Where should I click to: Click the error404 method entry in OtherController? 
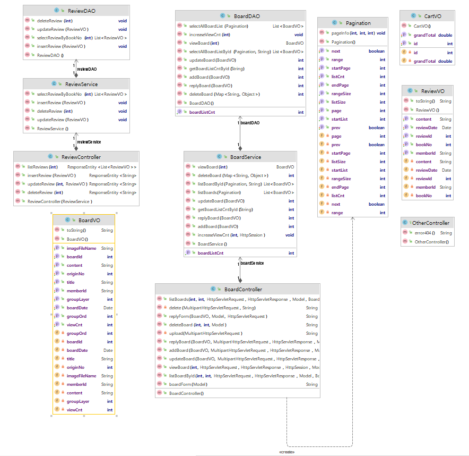(x=424, y=233)
